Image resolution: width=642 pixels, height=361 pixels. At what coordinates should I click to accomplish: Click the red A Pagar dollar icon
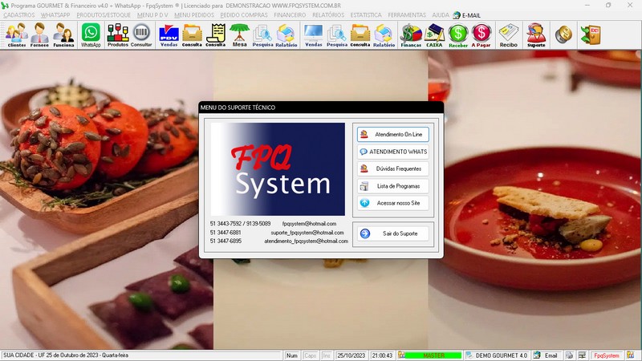pos(481,34)
